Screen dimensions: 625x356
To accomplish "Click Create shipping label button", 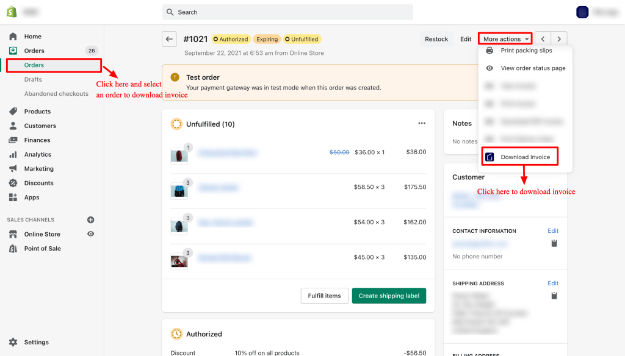I will [389, 296].
